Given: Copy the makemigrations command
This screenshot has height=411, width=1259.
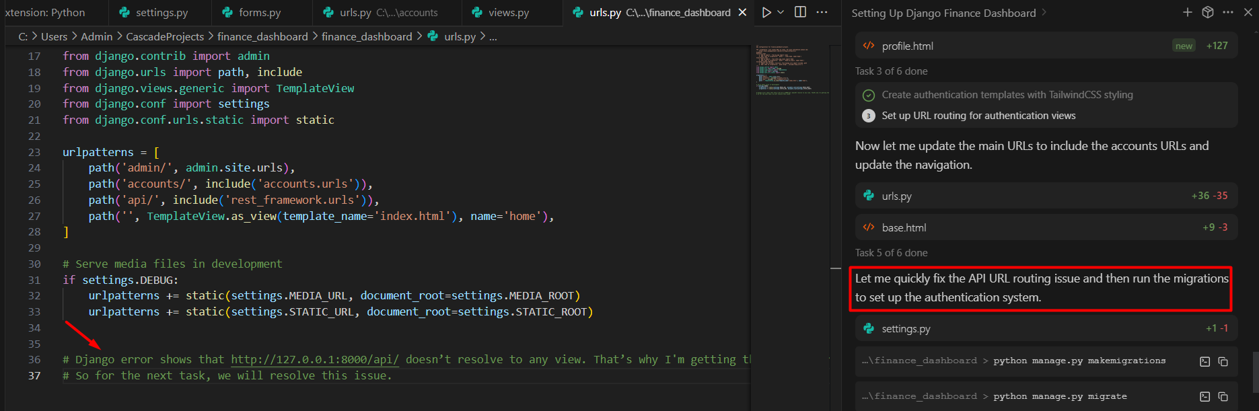Looking at the screenshot, I should point(1223,361).
